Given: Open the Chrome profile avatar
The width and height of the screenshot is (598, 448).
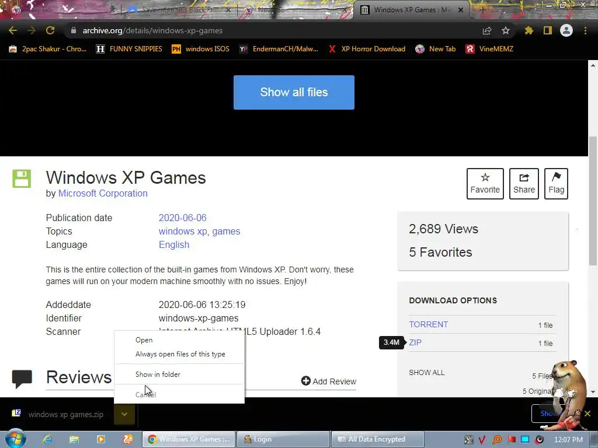Looking at the screenshot, I should point(566,30).
